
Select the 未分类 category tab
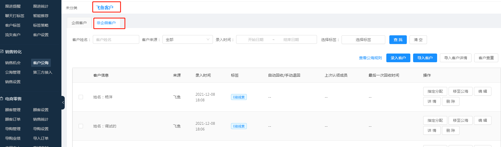point(72,8)
